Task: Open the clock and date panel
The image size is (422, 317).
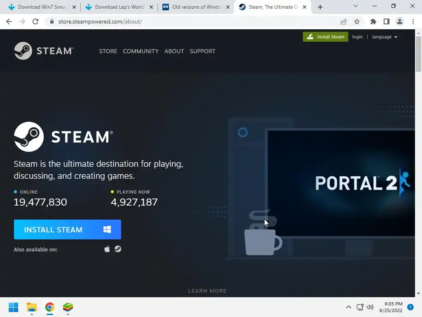Action: 391,307
